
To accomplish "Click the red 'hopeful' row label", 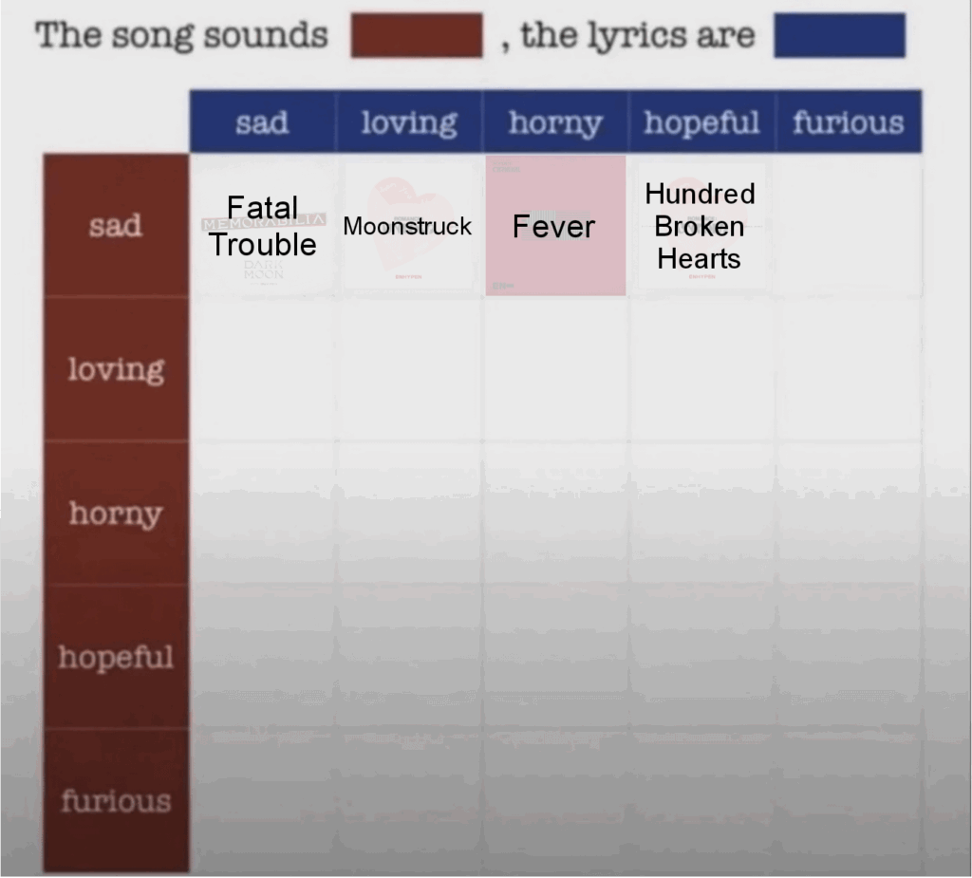I will 116,657.
